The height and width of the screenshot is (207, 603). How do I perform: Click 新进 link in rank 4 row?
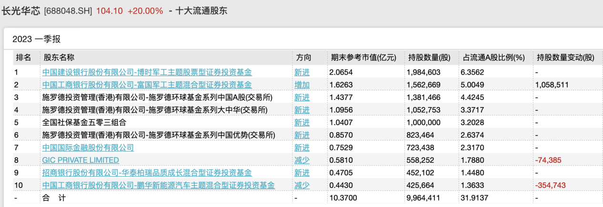302,110
